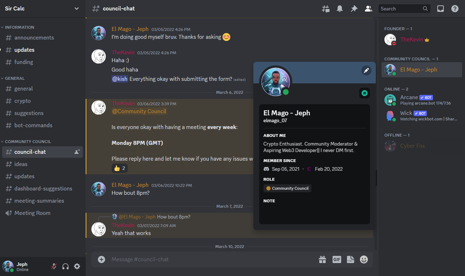The image size is (465, 276).
Task: Click the attach file plus button
Action: (101, 259)
